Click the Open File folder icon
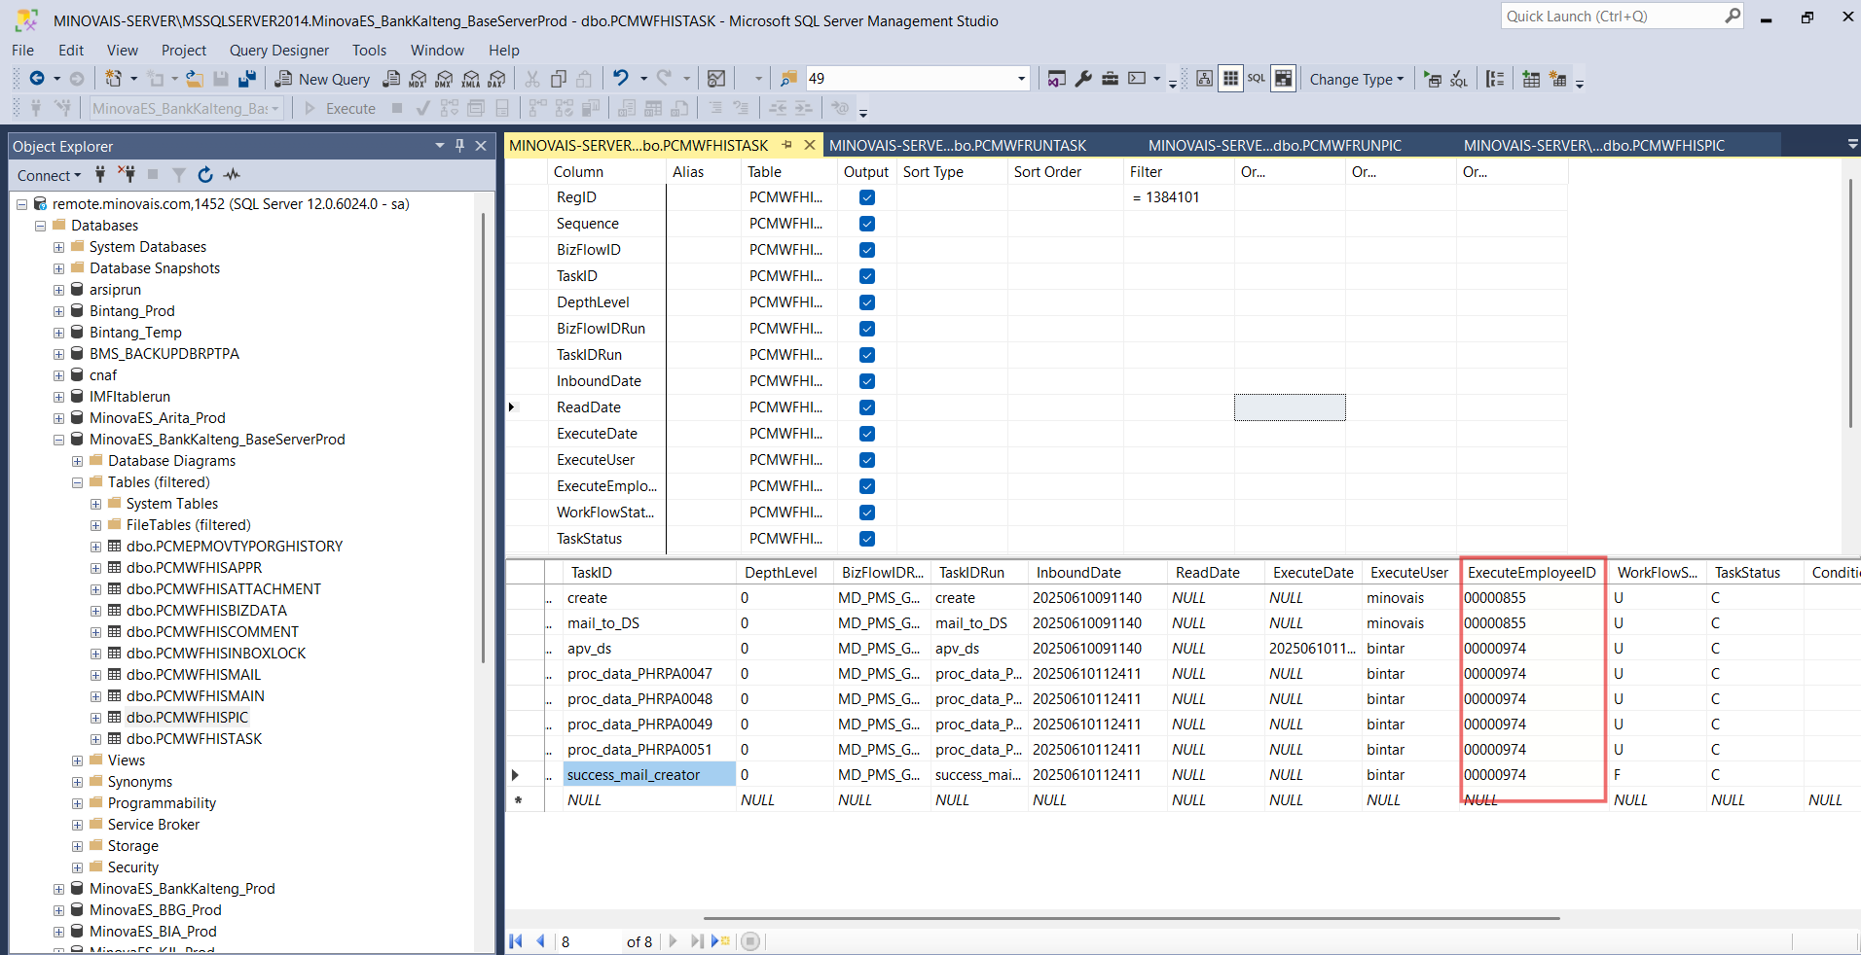 (195, 79)
